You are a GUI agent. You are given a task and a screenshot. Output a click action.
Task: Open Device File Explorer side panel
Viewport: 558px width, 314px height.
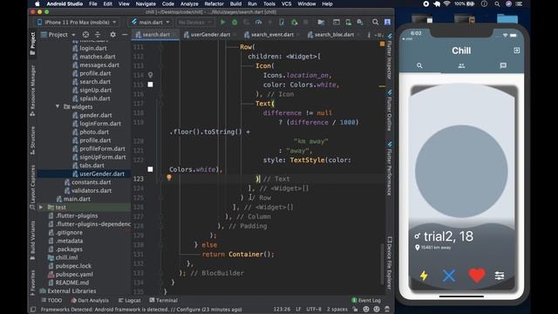390,263
